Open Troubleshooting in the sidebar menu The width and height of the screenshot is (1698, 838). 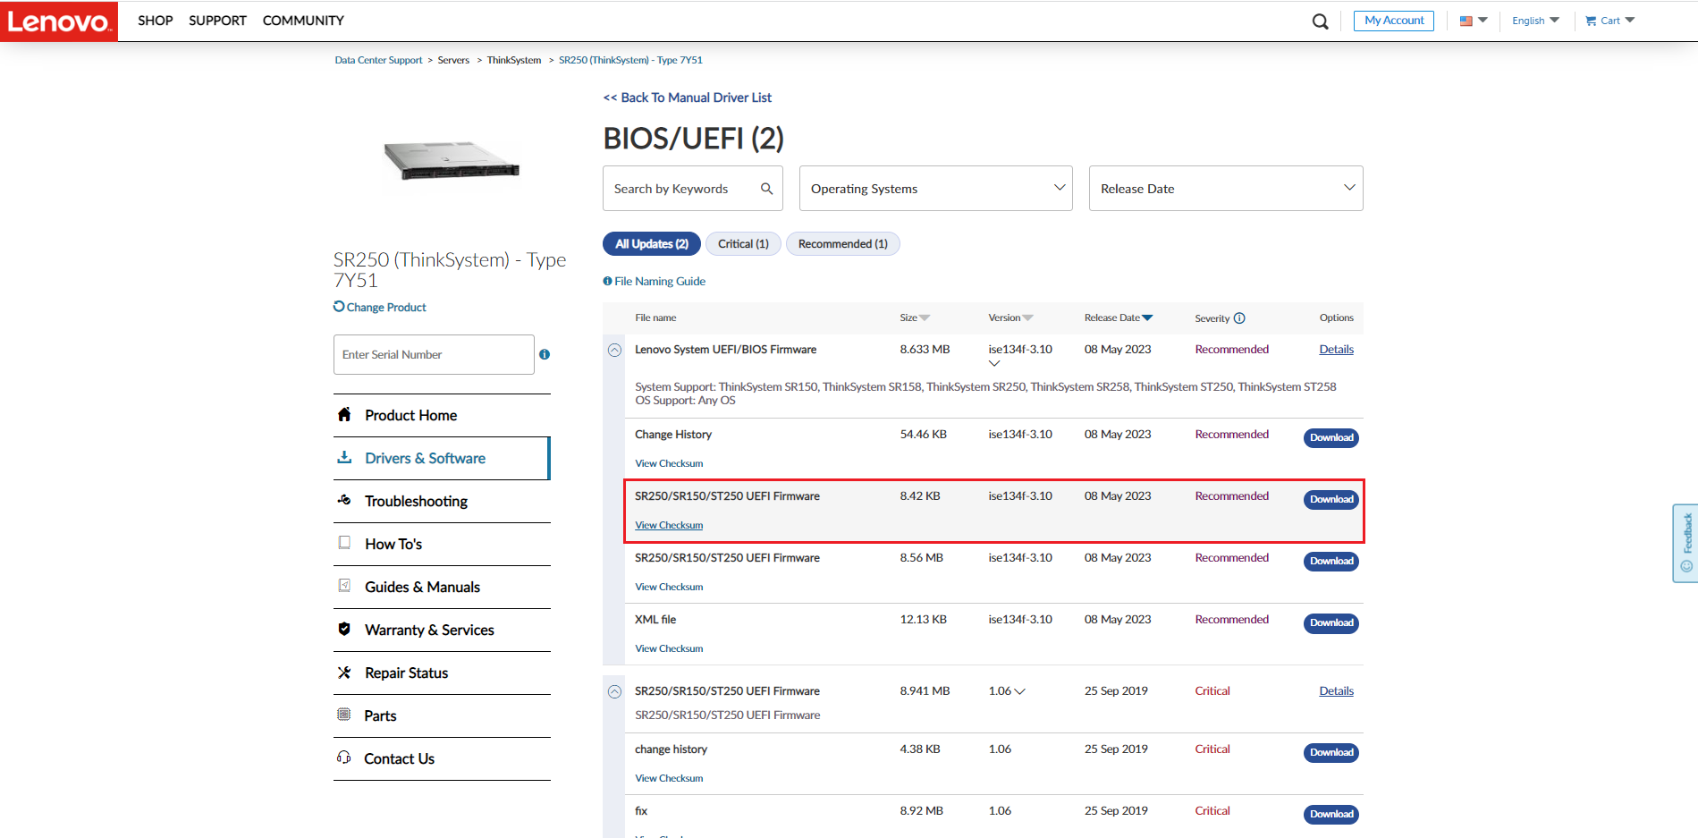[x=416, y=502]
